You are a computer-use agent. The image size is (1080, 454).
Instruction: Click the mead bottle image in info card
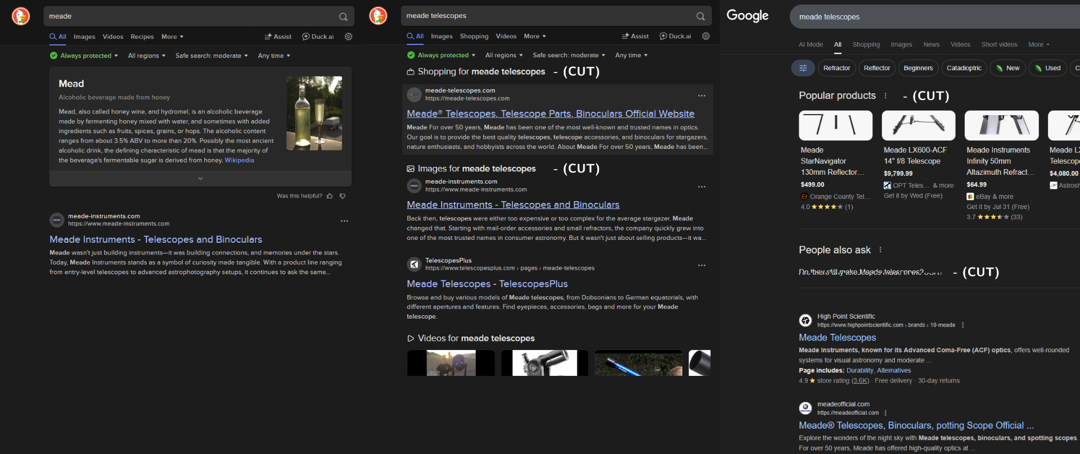[x=314, y=113]
